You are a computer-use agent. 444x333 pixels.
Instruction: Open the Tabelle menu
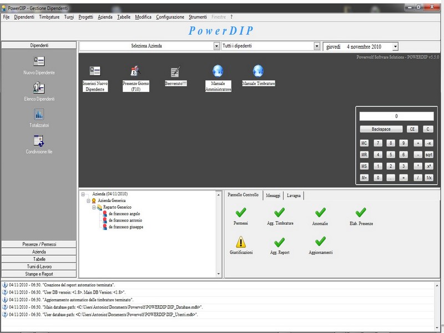124,17
